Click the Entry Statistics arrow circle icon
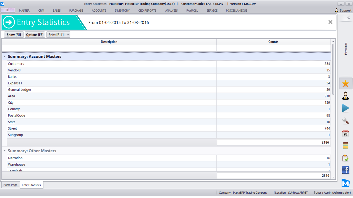353x198 pixels. click(9, 22)
